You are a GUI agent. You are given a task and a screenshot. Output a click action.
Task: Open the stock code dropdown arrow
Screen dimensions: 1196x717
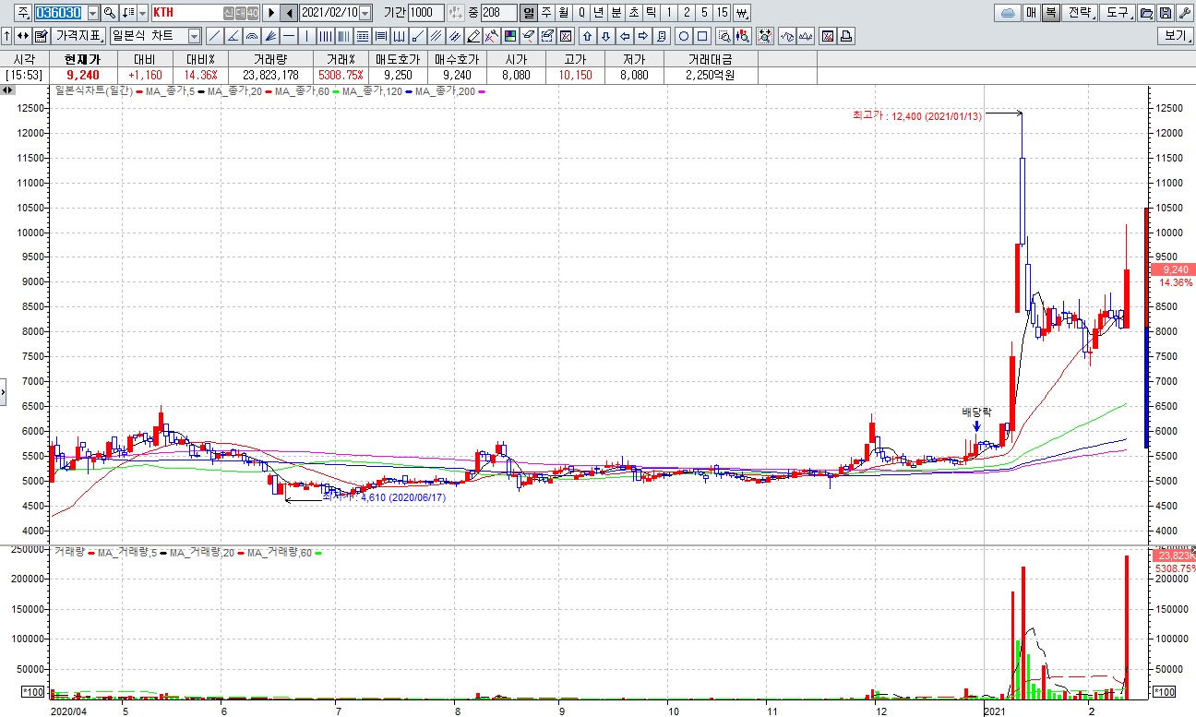(93, 12)
